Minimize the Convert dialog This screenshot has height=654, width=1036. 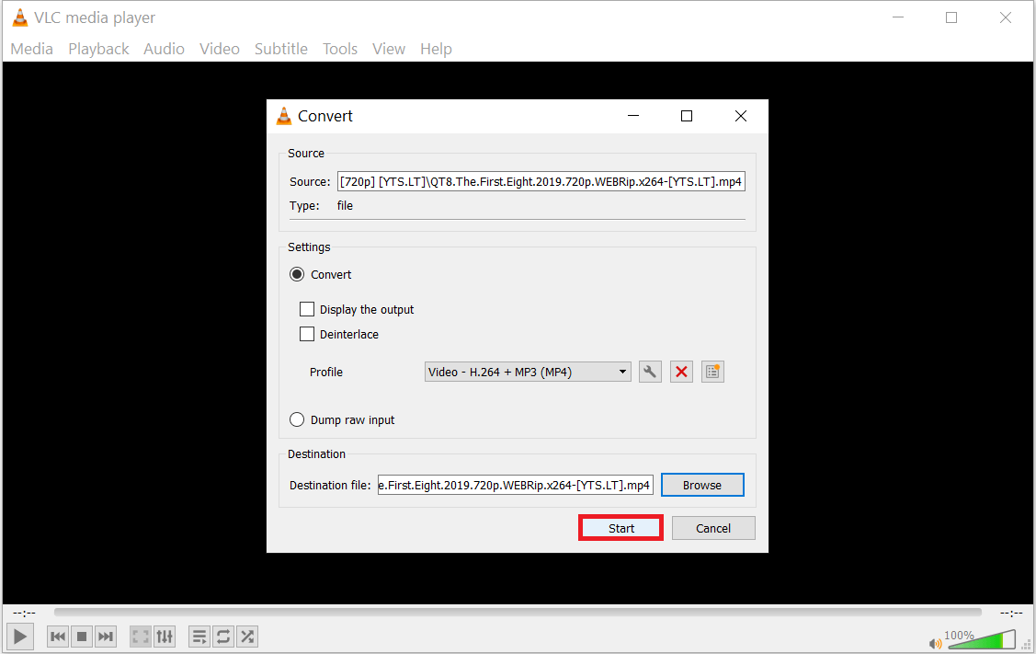pos(633,116)
